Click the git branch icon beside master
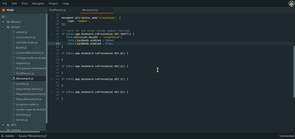 3,136
